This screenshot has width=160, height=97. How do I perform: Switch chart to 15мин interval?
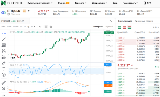[16, 27]
